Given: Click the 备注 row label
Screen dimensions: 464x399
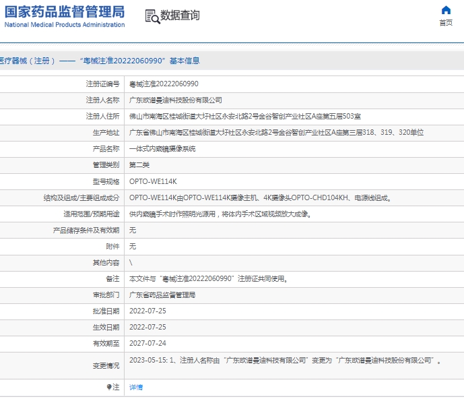Looking at the screenshot, I should click(112, 279).
